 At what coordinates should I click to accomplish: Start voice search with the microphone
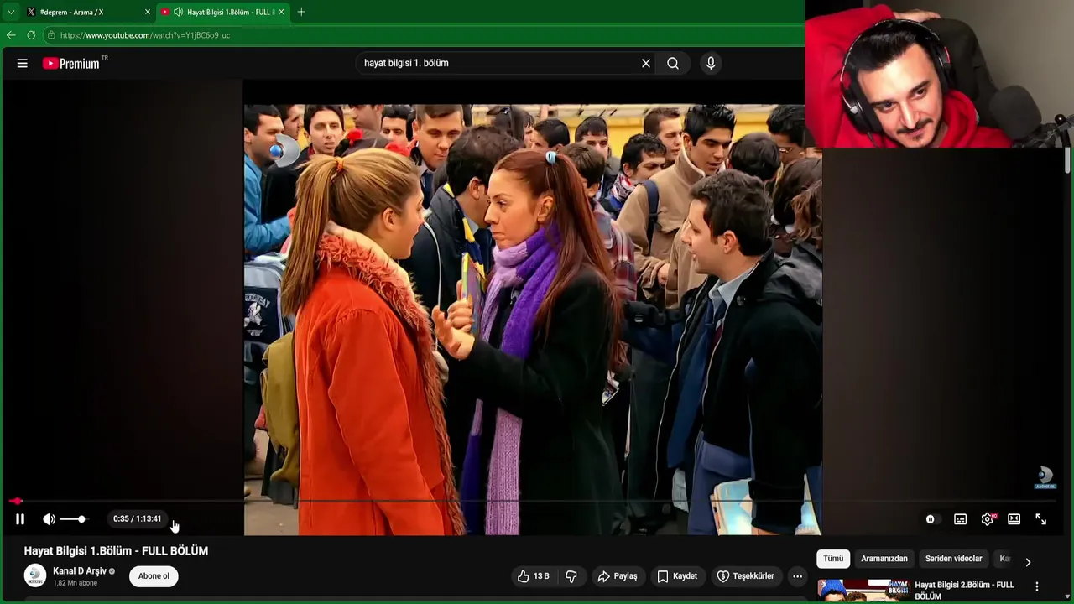pyautogui.click(x=711, y=63)
